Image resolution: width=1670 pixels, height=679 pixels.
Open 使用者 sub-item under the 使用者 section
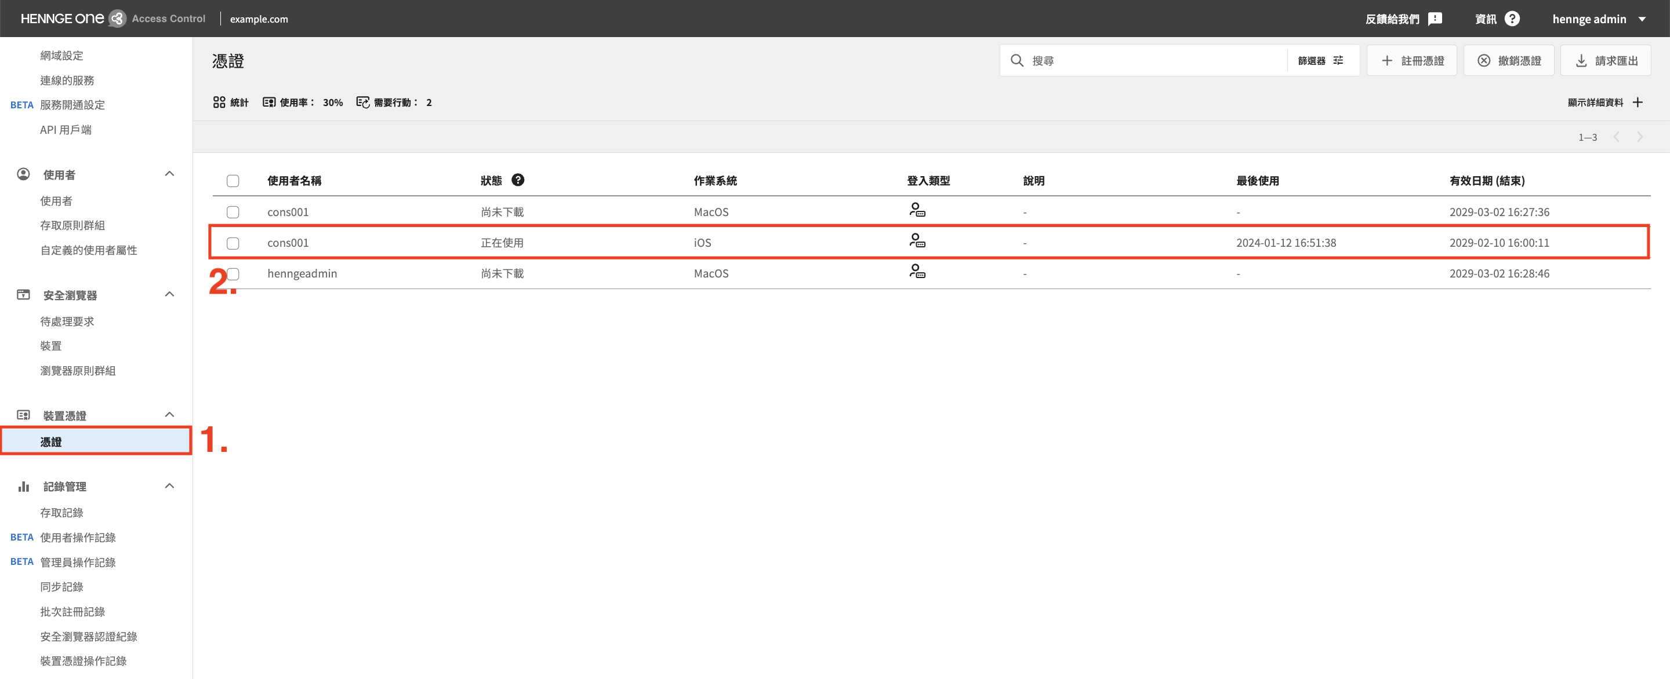(56, 201)
